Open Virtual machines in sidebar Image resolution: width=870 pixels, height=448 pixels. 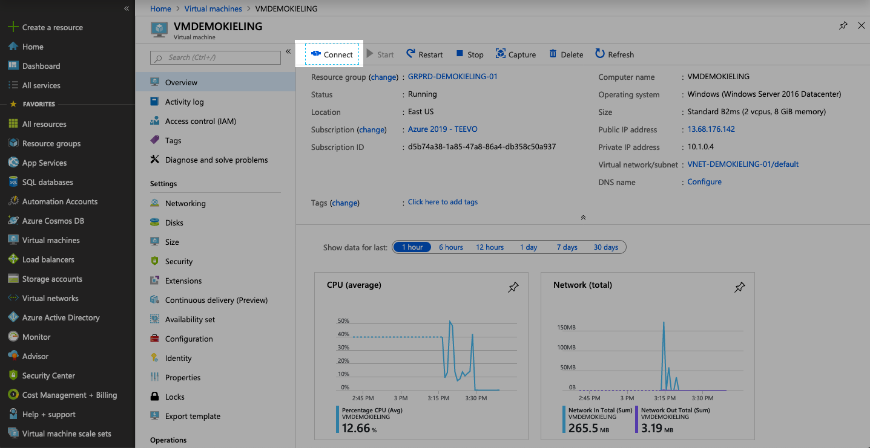point(51,240)
